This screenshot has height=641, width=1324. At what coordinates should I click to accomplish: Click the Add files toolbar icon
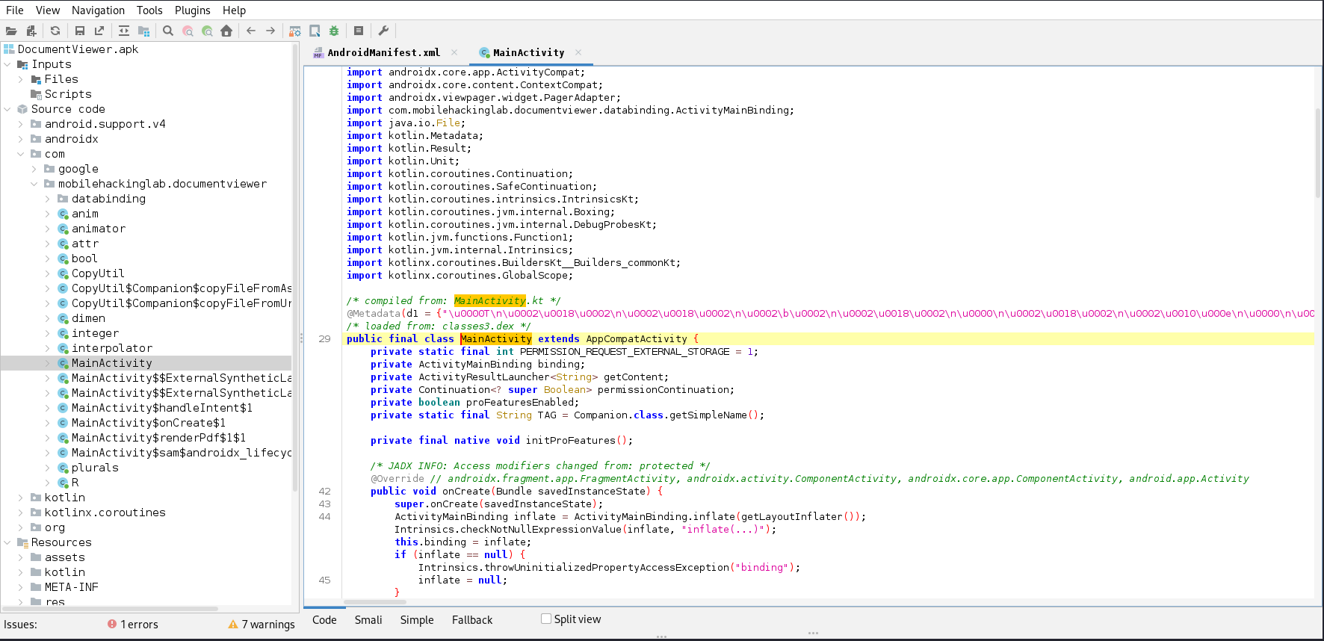[31, 31]
